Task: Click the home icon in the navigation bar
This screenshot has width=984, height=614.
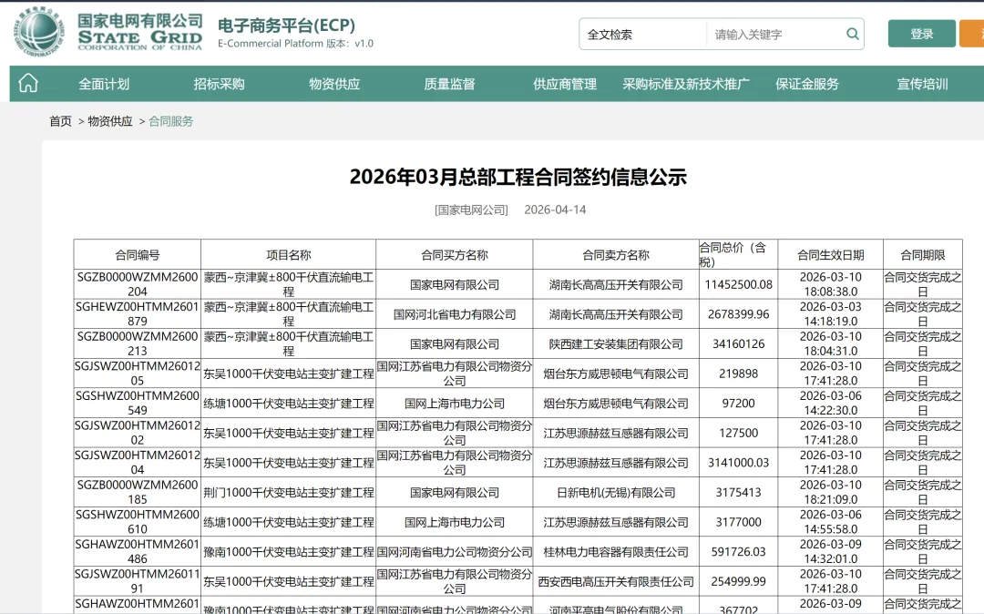Action: (x=28, y=83)
